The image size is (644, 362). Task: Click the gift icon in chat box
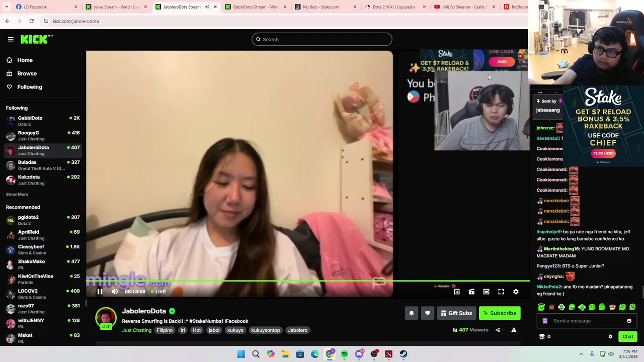545,321
